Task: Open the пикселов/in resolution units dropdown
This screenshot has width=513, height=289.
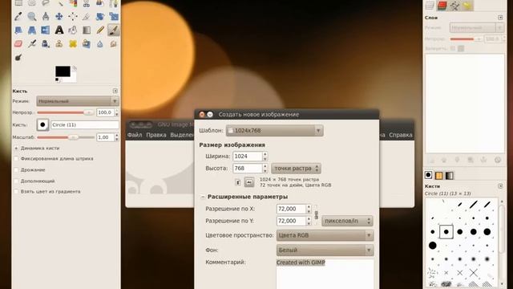Action: (347, 221)
